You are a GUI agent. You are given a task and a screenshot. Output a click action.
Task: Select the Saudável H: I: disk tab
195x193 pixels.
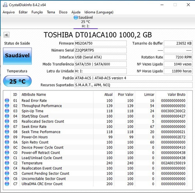point(85,22)
